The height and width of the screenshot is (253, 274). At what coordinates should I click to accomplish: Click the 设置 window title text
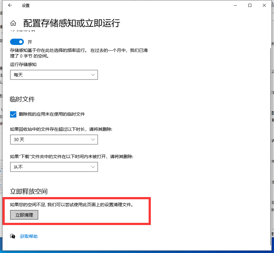[x=26, y=6]
